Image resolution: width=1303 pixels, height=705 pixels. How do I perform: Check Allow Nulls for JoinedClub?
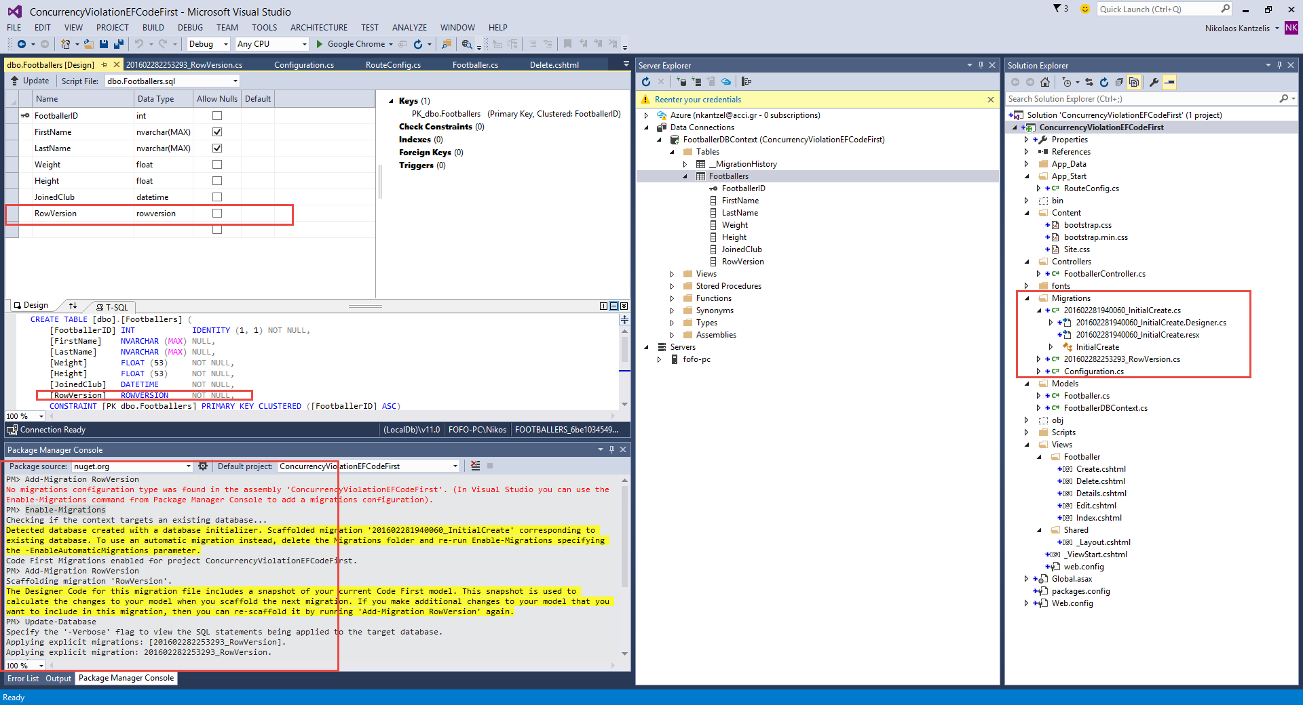click(217, 197)
